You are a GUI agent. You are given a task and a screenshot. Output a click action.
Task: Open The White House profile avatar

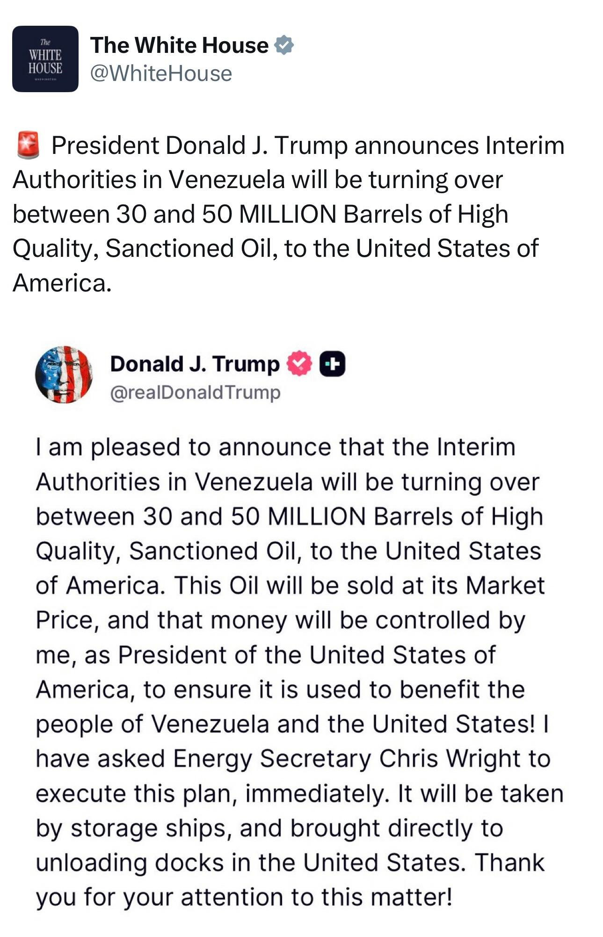click(x=45, y=59)
